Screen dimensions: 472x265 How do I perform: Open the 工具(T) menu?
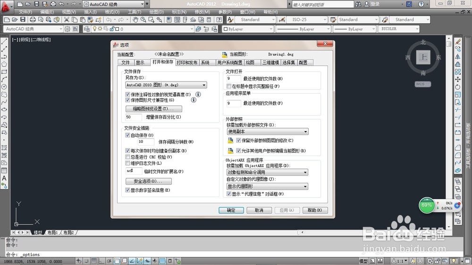click(x=134, y=12)
